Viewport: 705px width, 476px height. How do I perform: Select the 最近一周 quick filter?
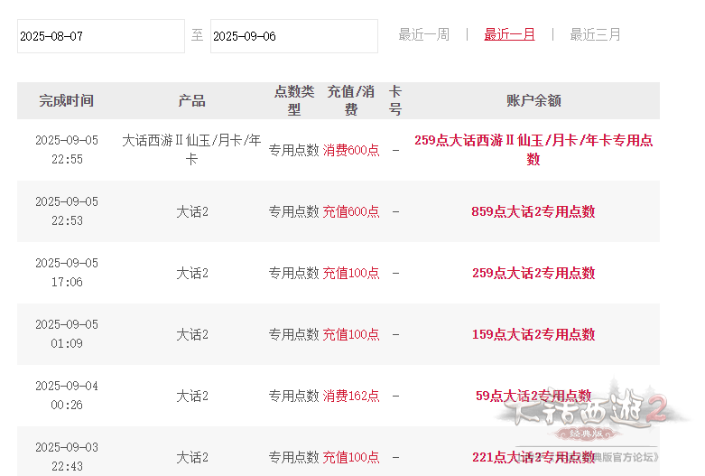click(423, 34)
